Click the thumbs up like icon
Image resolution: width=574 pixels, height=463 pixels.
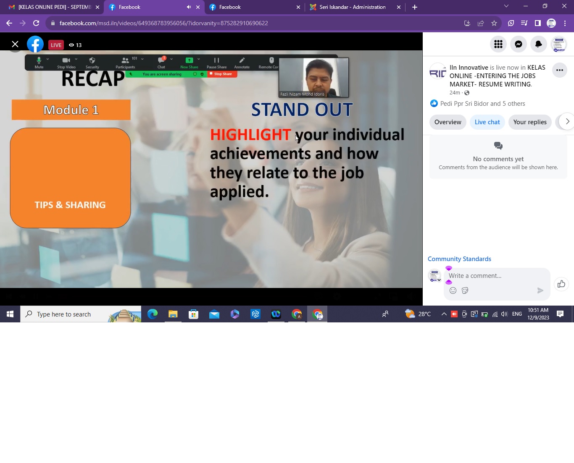(x=561, y=284)
